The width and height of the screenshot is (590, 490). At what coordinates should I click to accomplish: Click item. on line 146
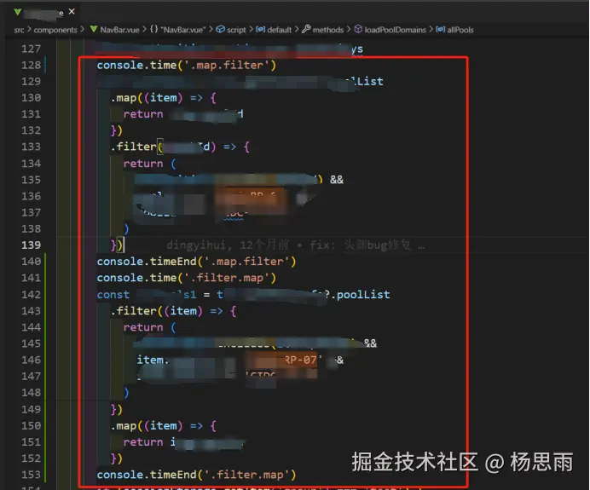153,360
